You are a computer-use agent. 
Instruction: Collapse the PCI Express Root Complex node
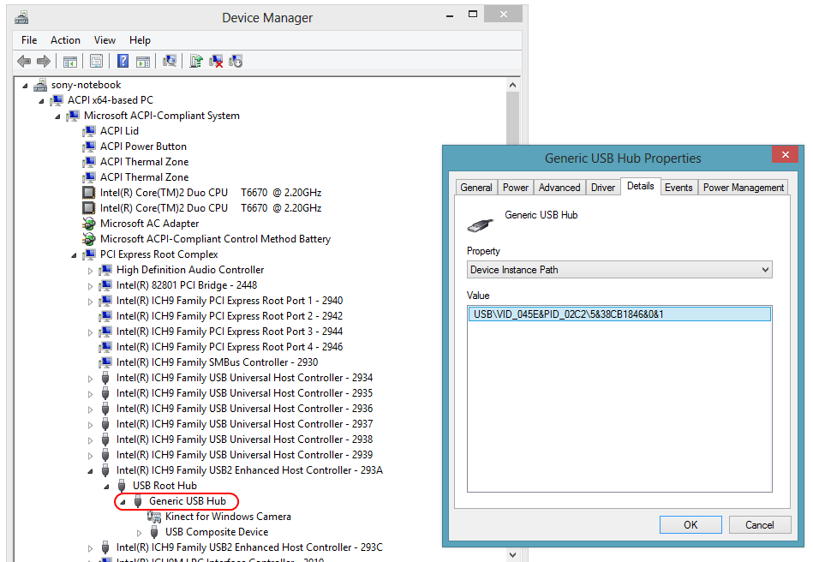click(75, 255)
